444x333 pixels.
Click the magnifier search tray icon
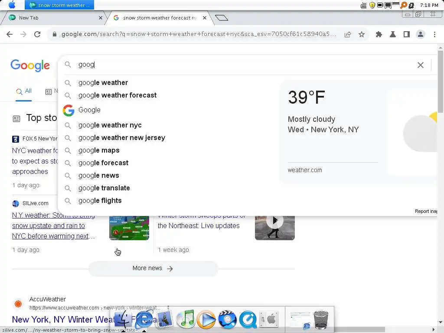pyautogui.click(x=404, y=5)
